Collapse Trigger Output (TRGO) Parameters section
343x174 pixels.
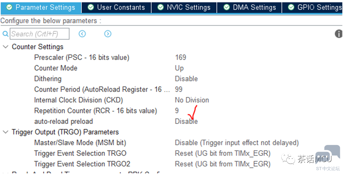[x=6, y=132]
